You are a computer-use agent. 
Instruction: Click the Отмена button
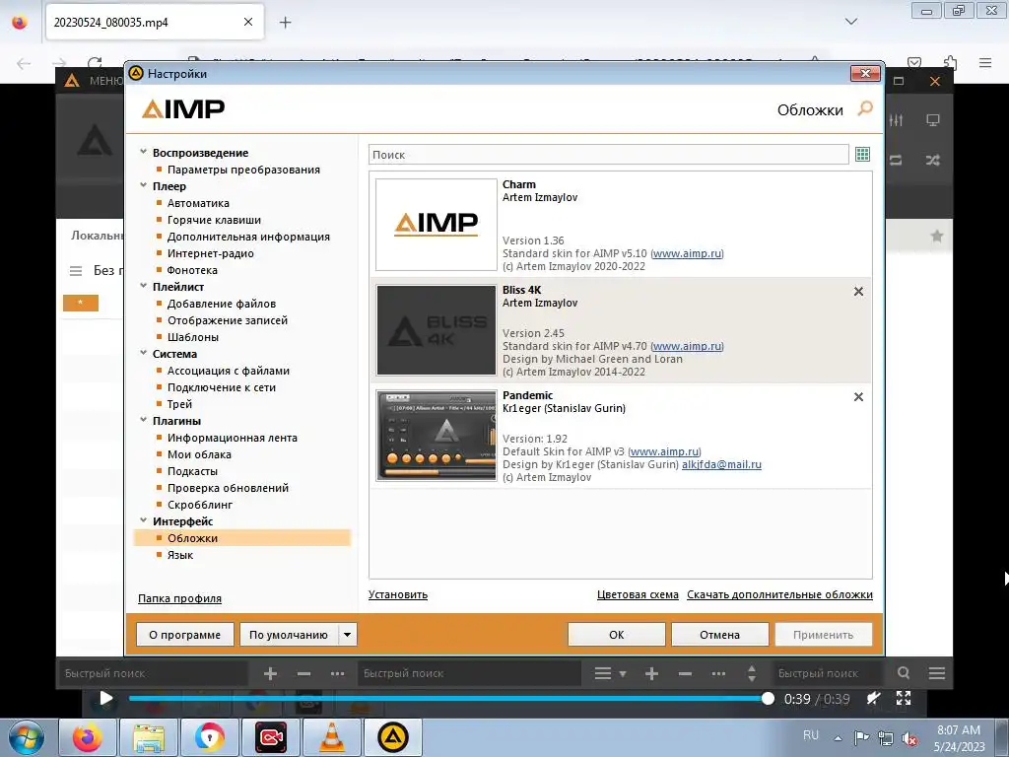pyautogui.click(x=719, y=635)
